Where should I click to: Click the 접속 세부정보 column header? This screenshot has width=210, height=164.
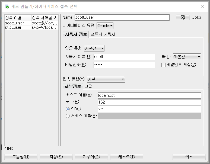coord(45,18)
